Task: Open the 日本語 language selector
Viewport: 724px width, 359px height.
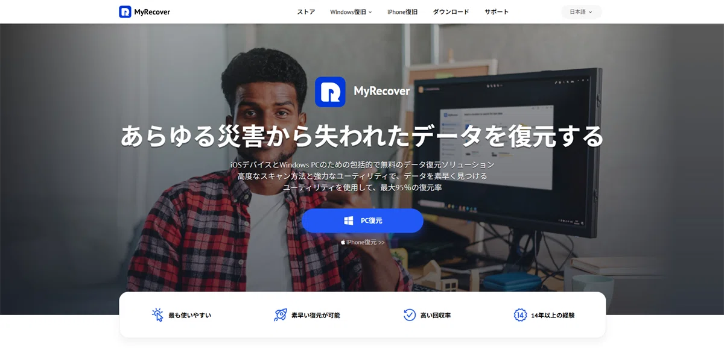Action: pos(581,12)
